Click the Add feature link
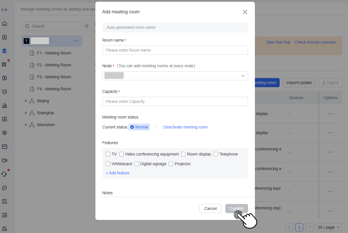 (x=117, y=173)
